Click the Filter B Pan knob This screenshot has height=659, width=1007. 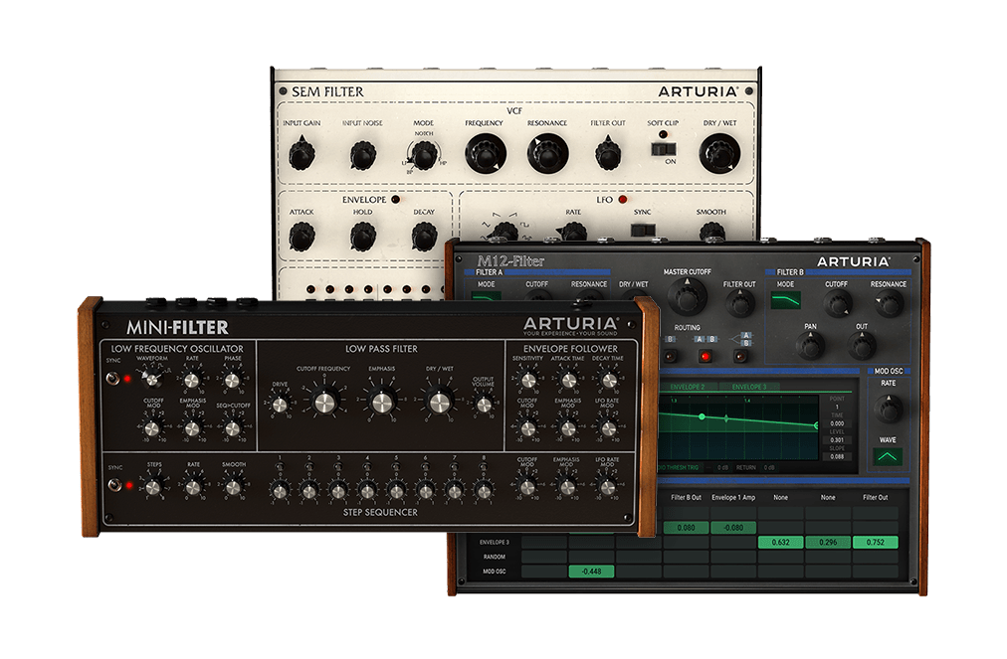pos(810,347)
